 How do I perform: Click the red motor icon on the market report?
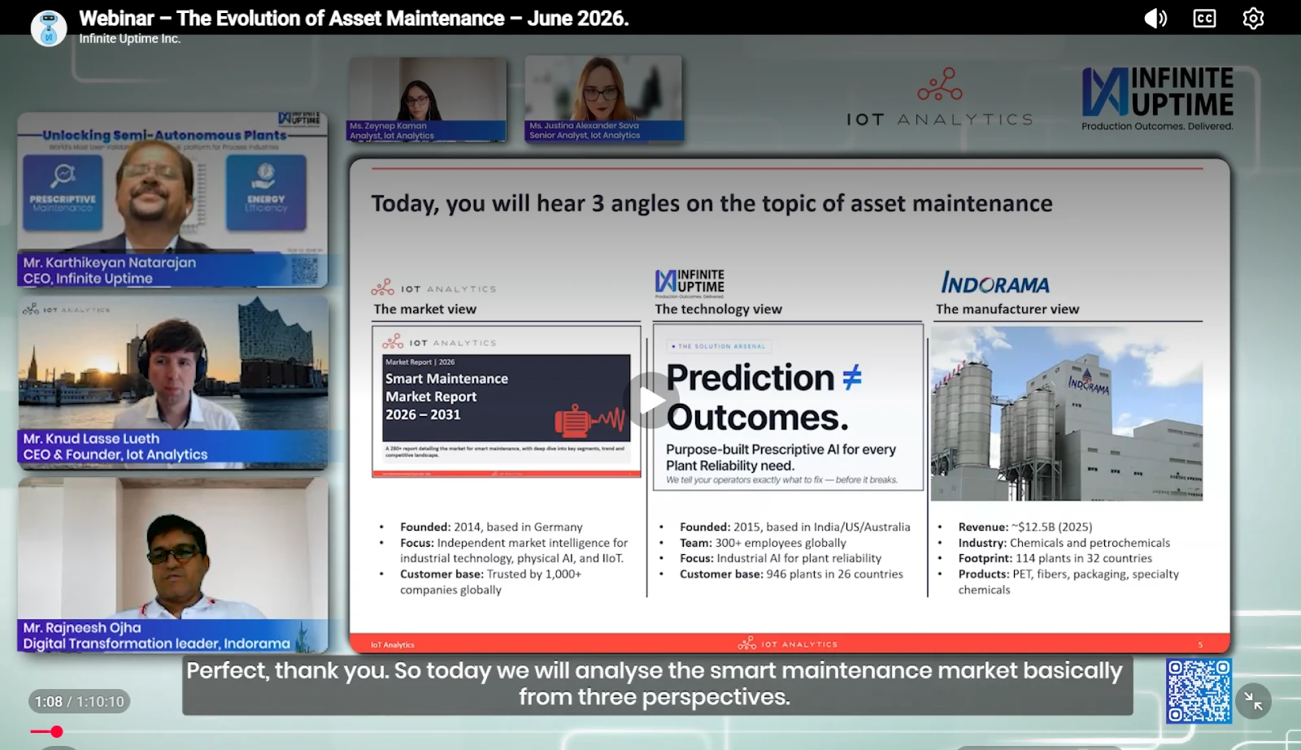pyautogui.click(x=590, y=421)
